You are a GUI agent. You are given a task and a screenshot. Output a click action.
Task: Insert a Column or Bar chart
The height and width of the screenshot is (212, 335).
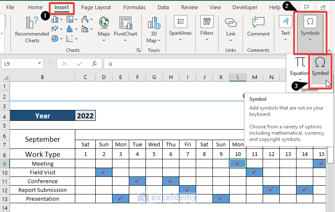[x=55, y=20]
